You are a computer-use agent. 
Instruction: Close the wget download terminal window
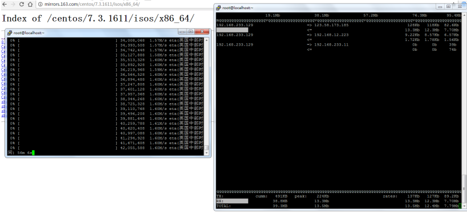tap(202, 31)
